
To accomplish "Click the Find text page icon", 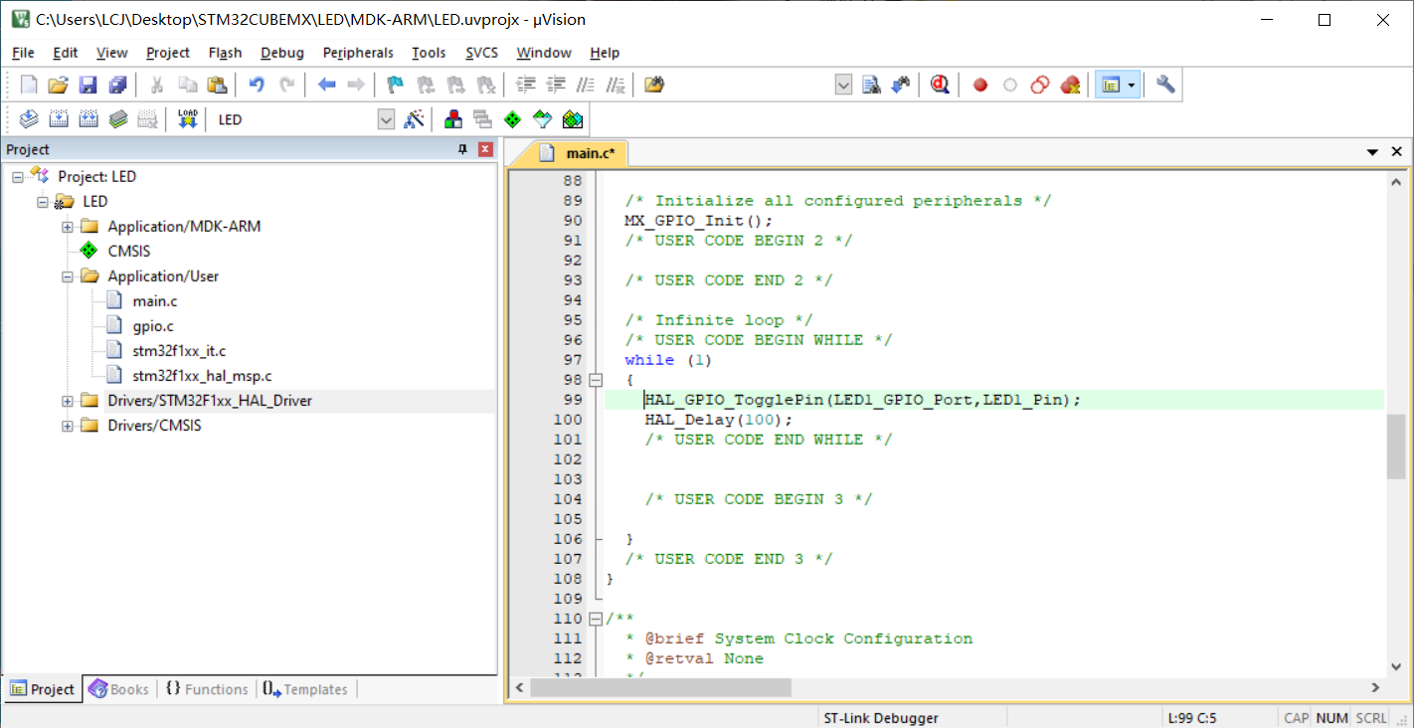I will [871, 85].
